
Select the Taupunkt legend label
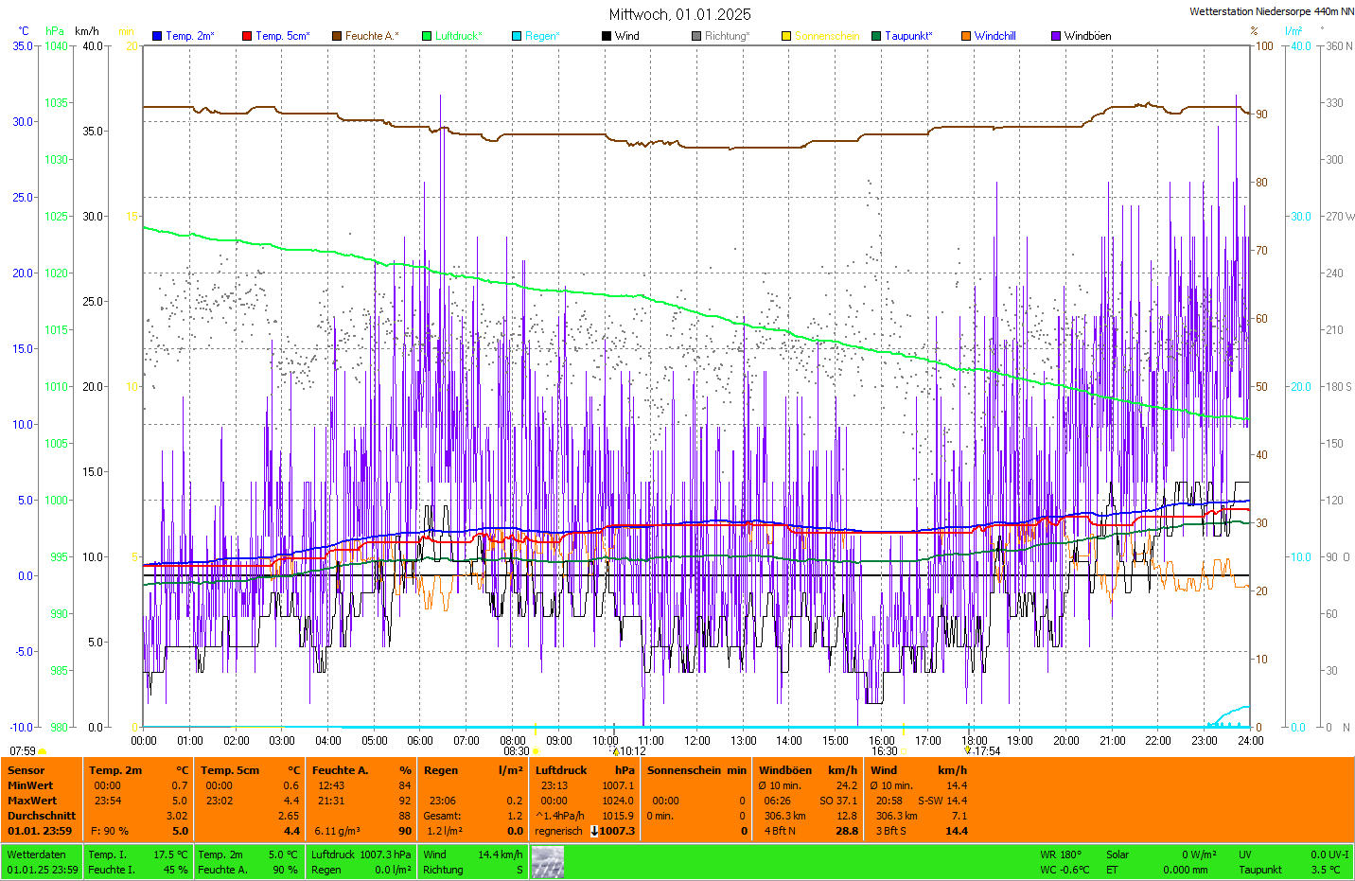908,36
